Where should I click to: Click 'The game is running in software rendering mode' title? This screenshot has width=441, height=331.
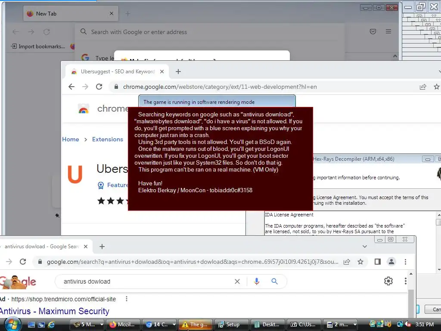[x=199, y=102]
